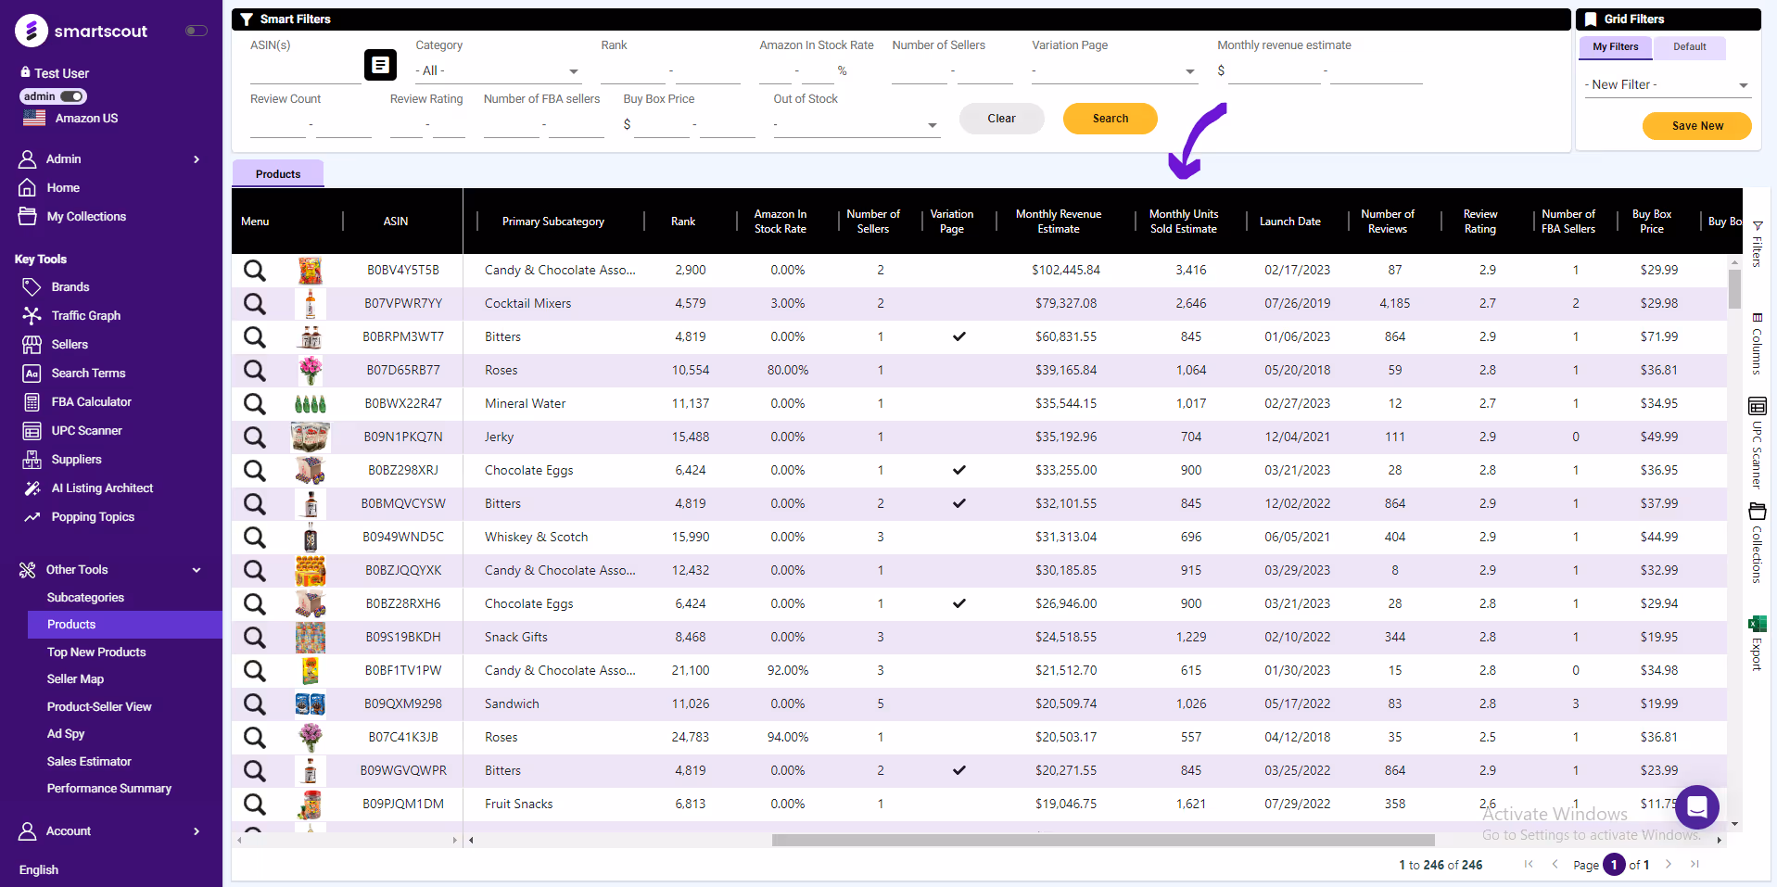Open AI Listing Architect icon
This screenshot has width=1777, height=887.
(32, 488)
